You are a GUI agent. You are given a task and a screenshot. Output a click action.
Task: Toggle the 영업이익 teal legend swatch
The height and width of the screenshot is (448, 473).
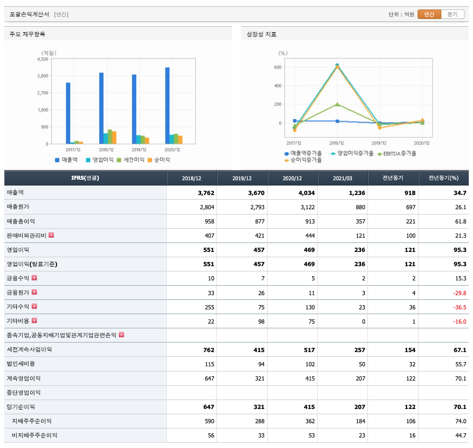[88, 160]
